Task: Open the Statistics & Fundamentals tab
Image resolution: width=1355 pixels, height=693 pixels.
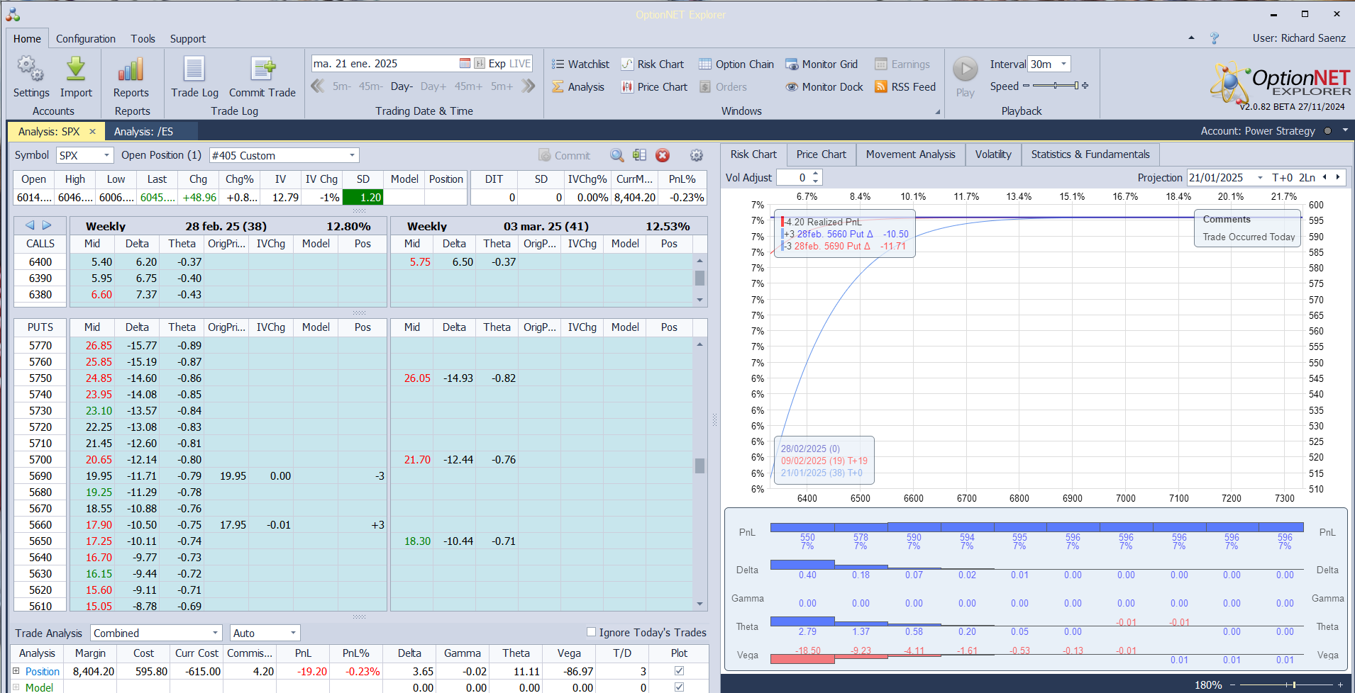Action: pyautogui.click(x=1090, y=154)
